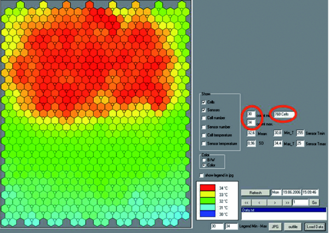Click the Mean label text
The image size is (329, 233).
click(x=262, y=134)
